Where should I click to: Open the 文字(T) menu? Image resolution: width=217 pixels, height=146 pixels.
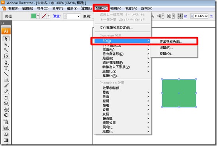coord(58,8)
